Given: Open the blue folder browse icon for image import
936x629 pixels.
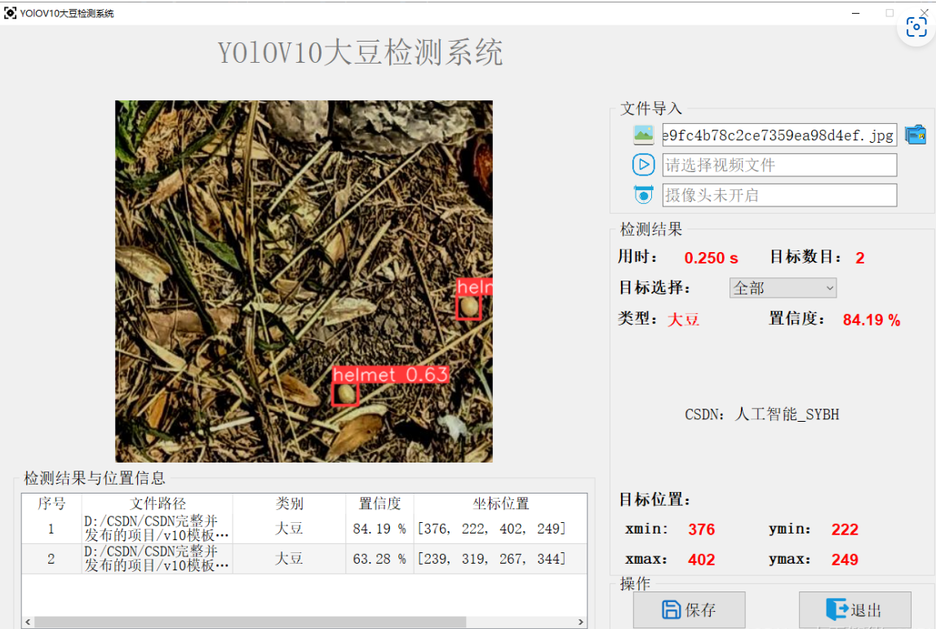Looking at the screenshot, I should pyautogui.click(x=916, y=134).
